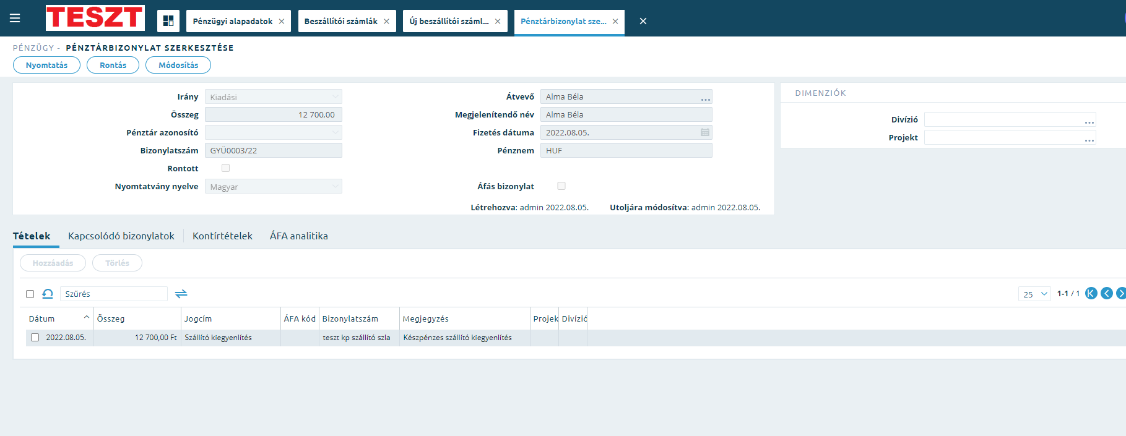Switch to Kapcsolódó bizonylatok tab
This screenshot has width=1126, height=436.
click(x=121, y=236)
